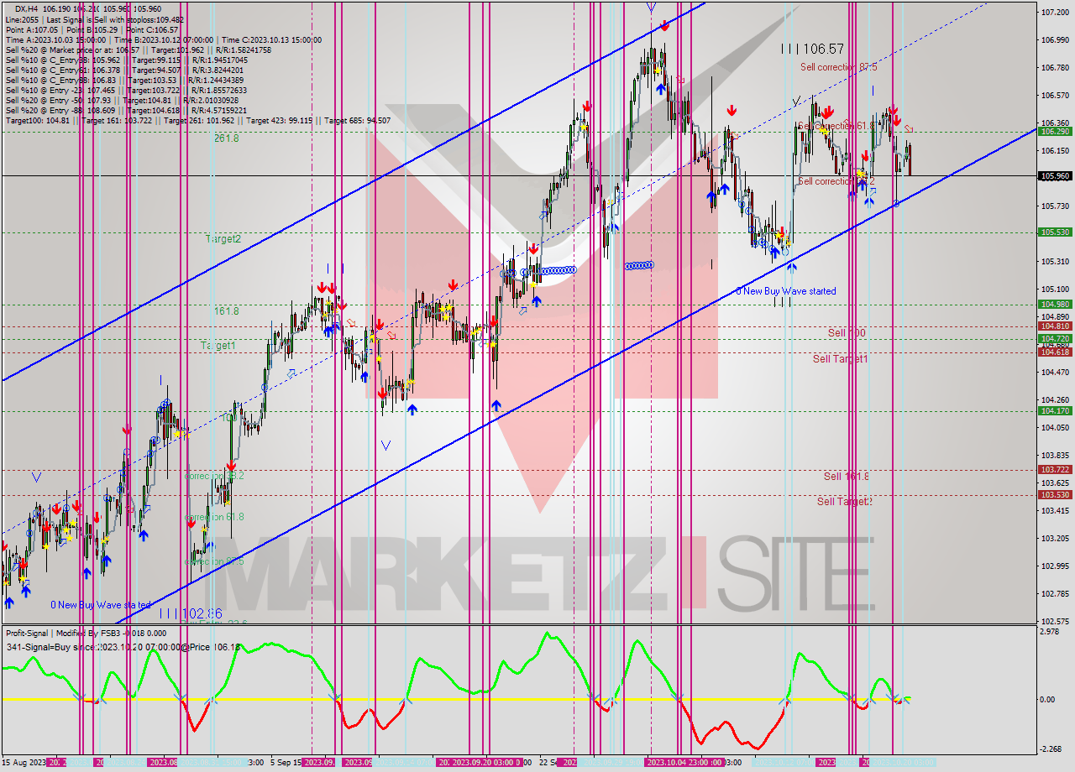Select the 'Sell %20 @ Entry -88: 108.609' line
Screen dimensions: 1075x772
(126, 110)
